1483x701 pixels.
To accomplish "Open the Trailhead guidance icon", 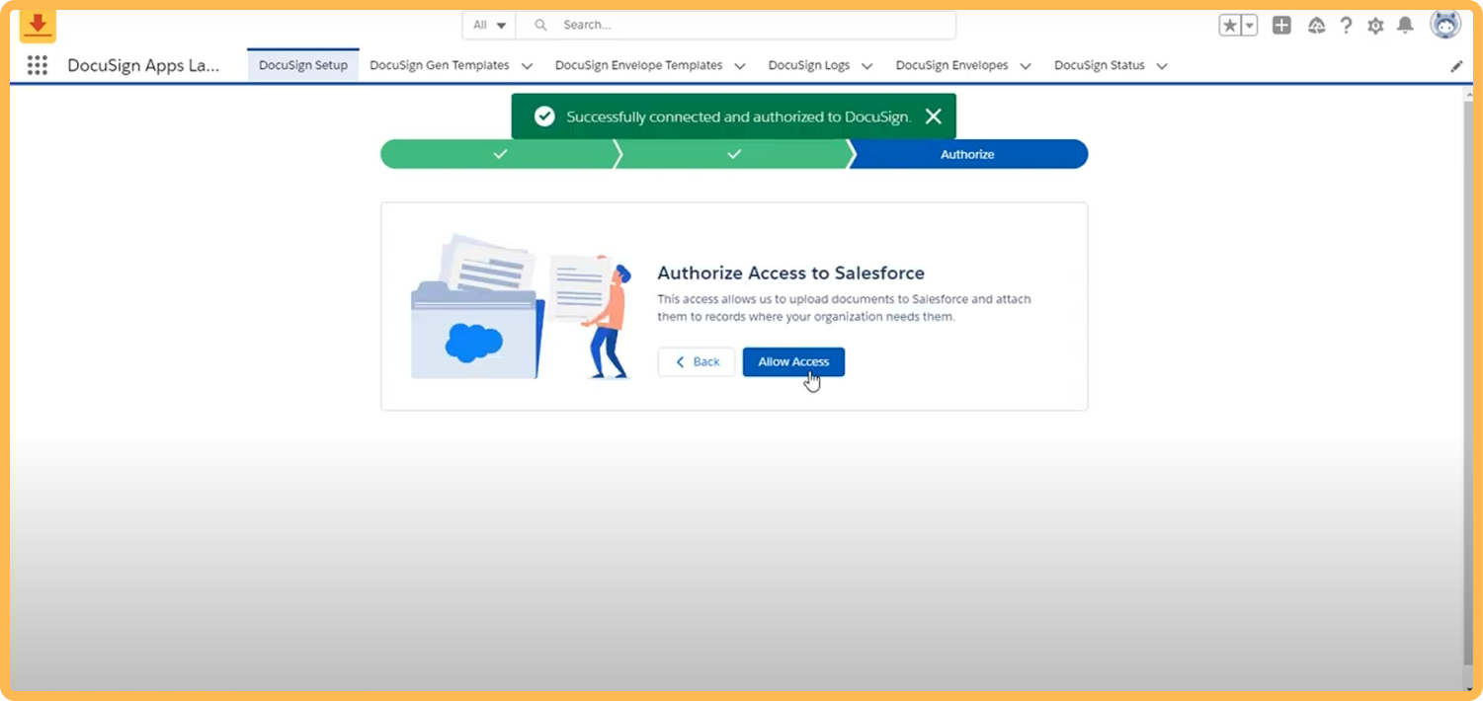I will (1316, 26).
